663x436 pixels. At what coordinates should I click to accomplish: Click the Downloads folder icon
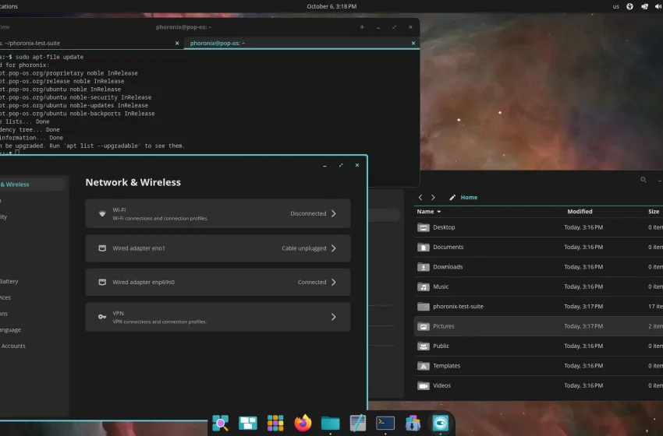(424, 267)
